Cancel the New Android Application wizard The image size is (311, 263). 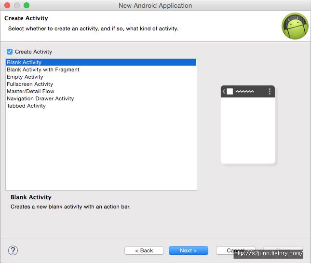(236, 250)
